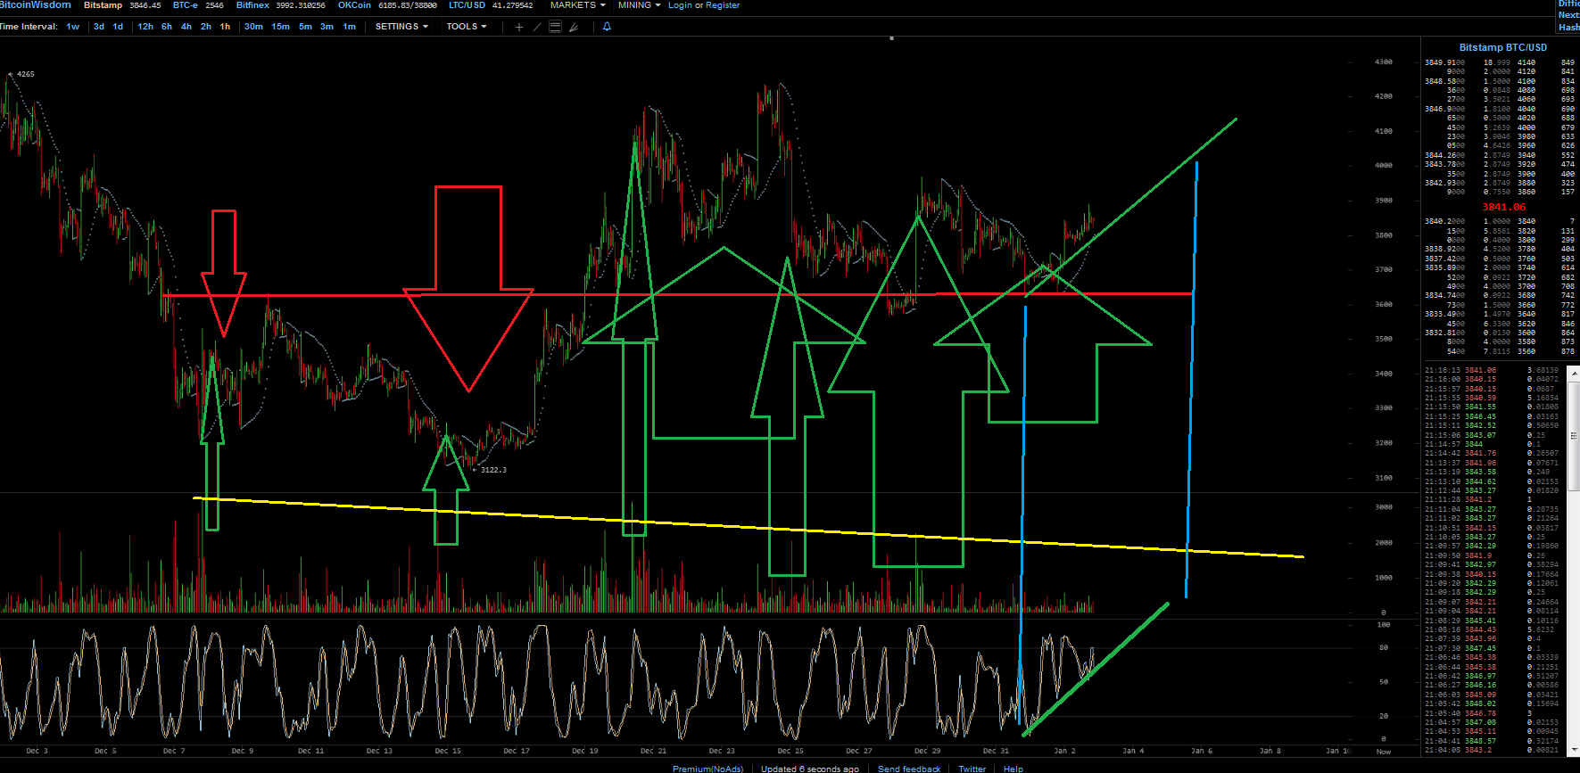Switch the time interval to 30m
The width and height of the screenshot is (1580, 773).
253,27
